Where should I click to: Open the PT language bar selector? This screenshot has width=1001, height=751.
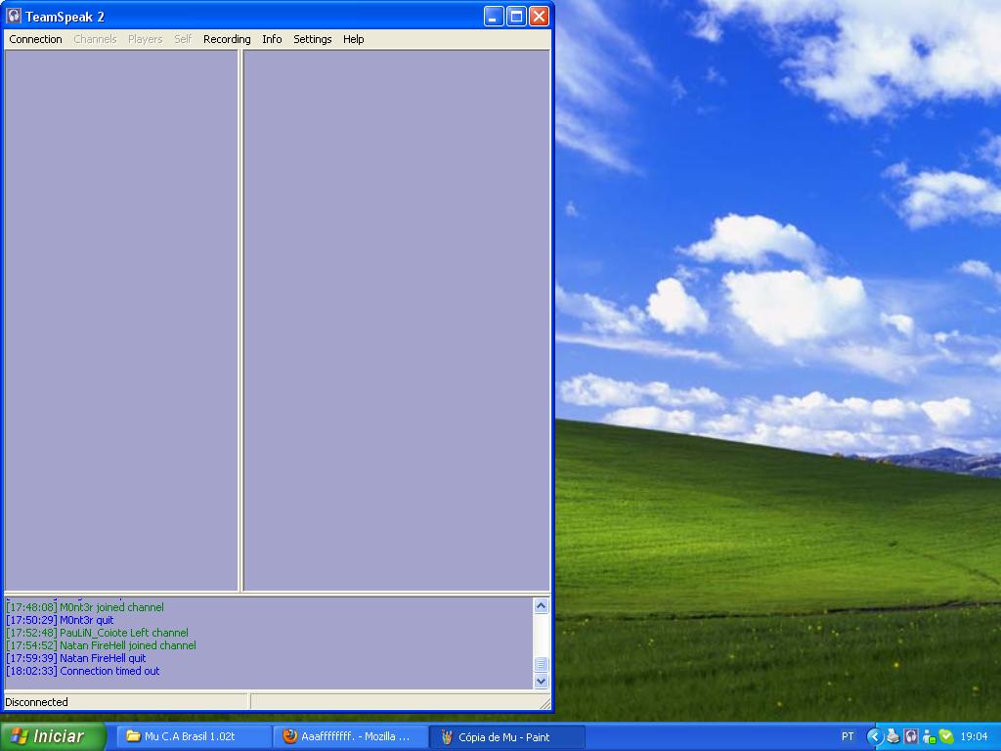click(x=848, y=736)
